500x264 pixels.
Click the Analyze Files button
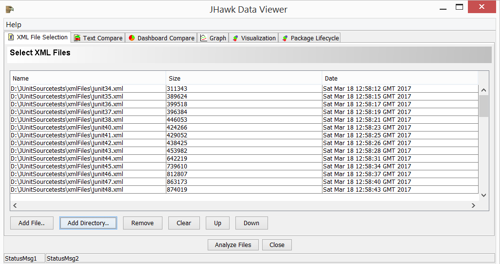233,245
